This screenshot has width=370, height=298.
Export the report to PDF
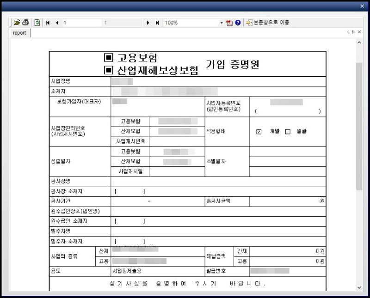click(229, 23)
